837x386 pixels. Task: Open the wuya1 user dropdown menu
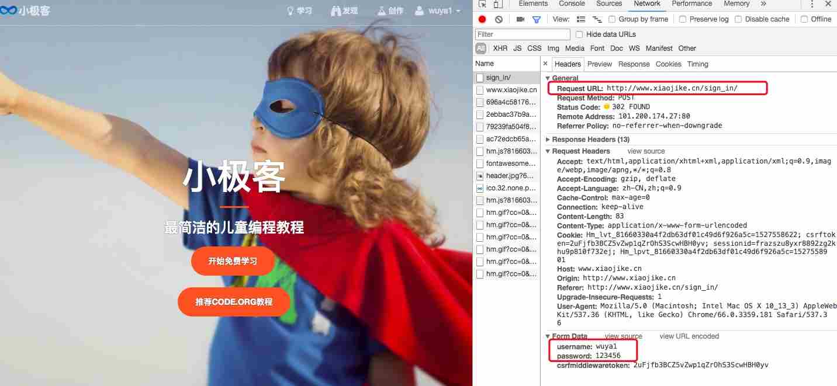click(x=438, y=11)
